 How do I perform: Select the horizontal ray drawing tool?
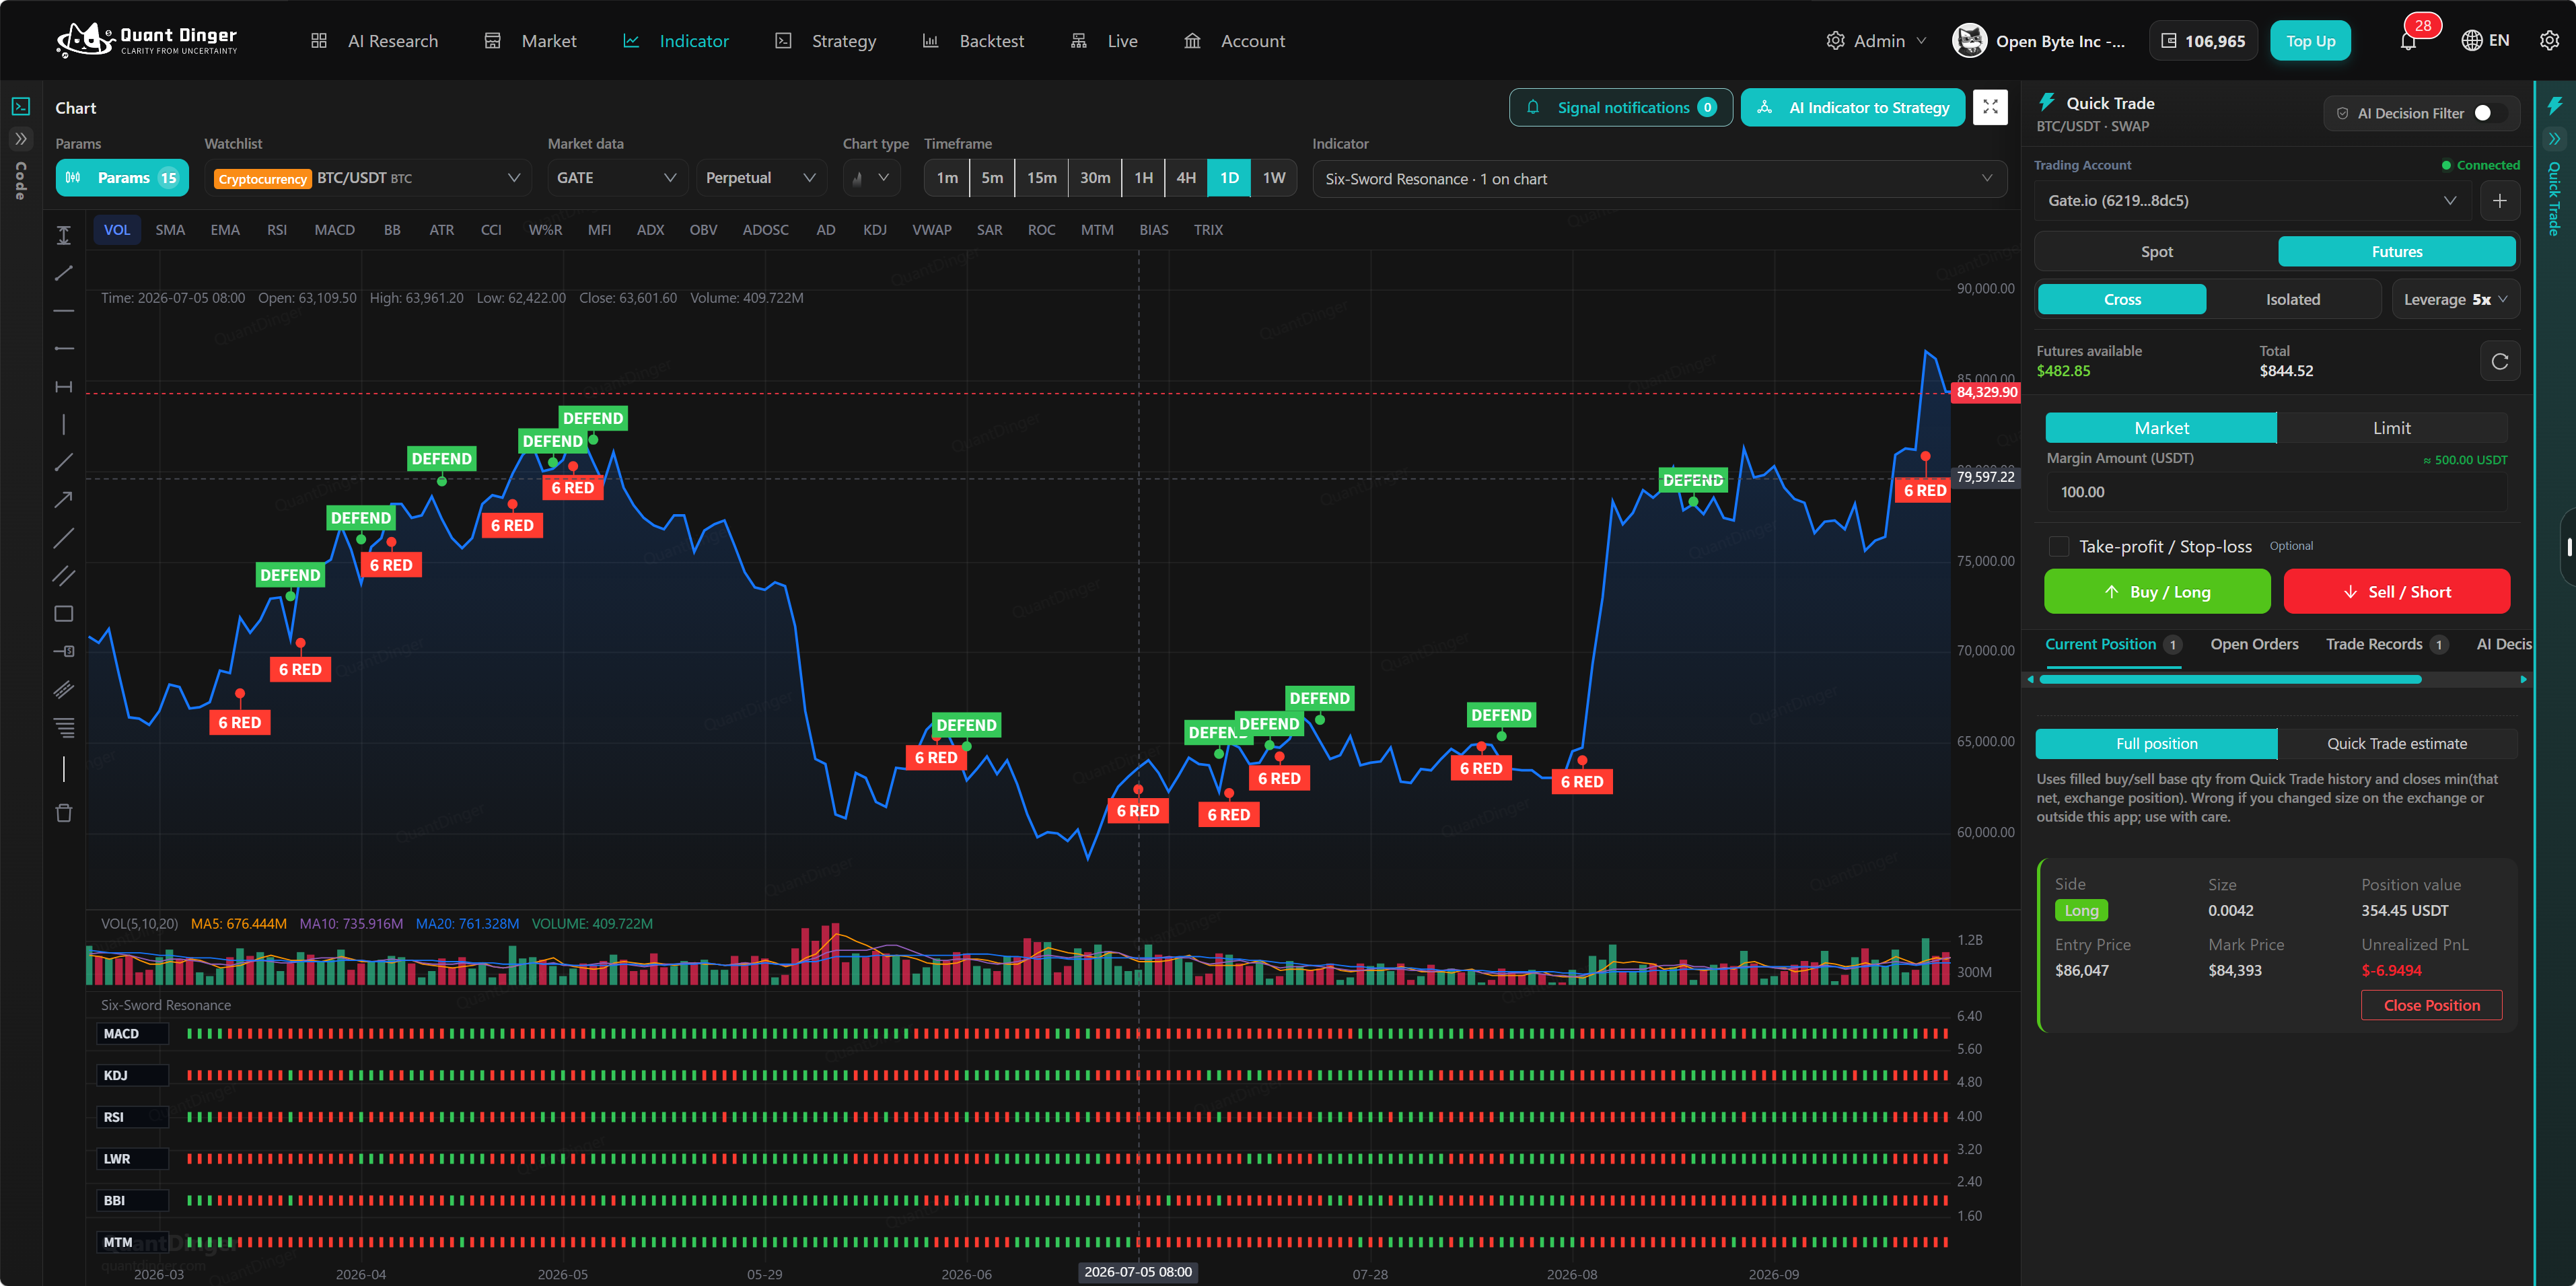(64, 349)
